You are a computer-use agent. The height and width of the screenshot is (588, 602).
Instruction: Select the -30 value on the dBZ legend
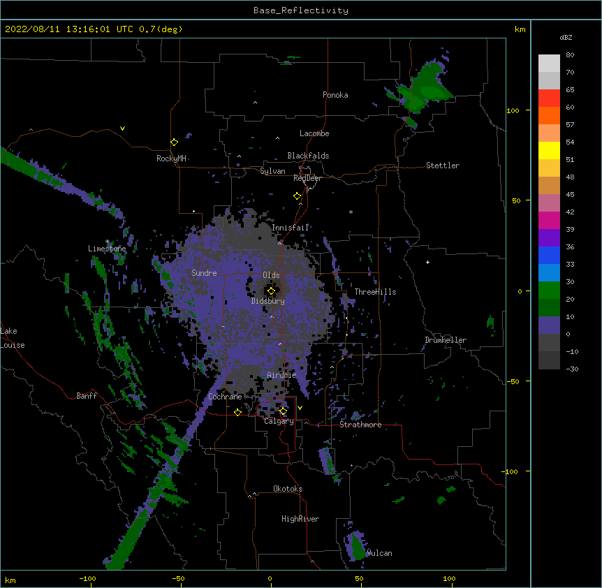click(x=572, y=369)
